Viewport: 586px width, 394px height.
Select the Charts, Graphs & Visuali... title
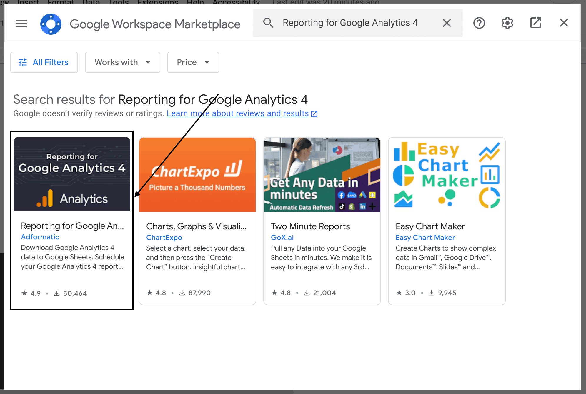[x=197, y=226]
